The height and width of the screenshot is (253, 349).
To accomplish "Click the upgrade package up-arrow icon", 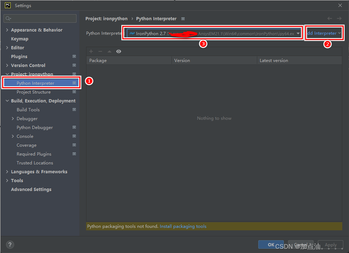I will (109, 51).
